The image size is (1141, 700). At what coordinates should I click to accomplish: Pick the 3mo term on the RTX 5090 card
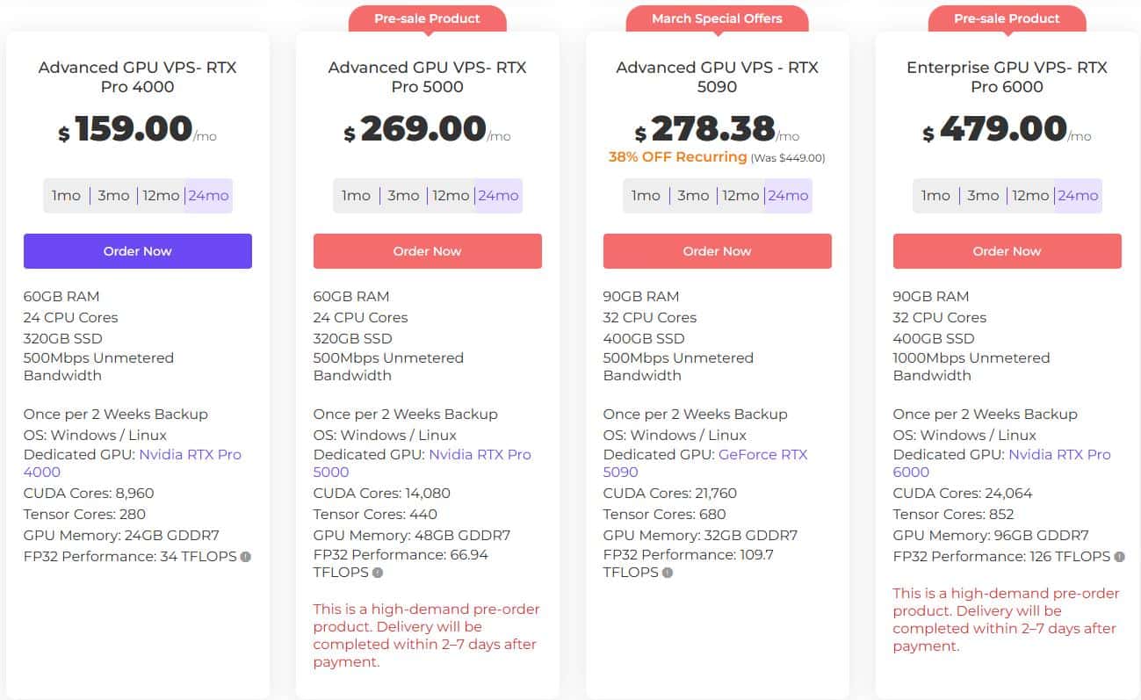(693, 195)
